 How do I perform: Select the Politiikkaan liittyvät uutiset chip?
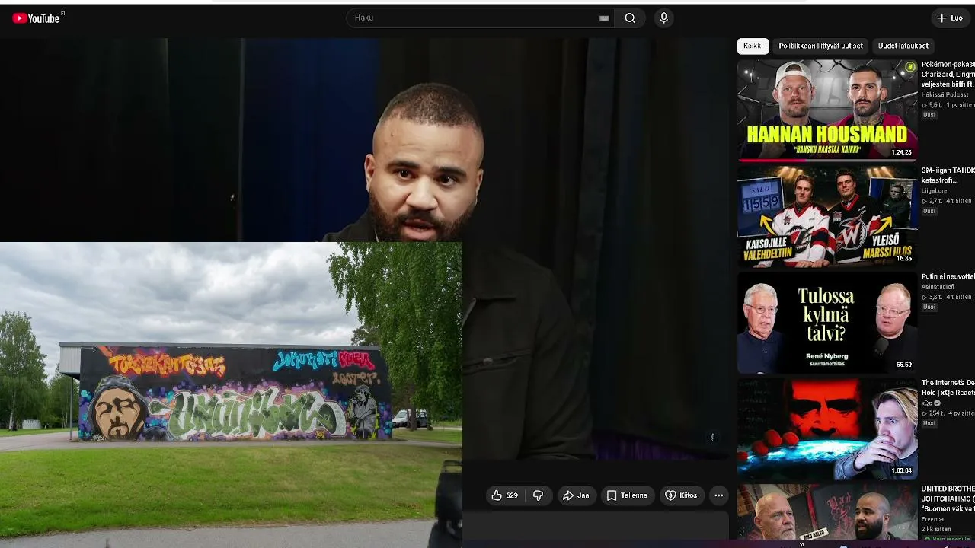click(x=820, y=46)
